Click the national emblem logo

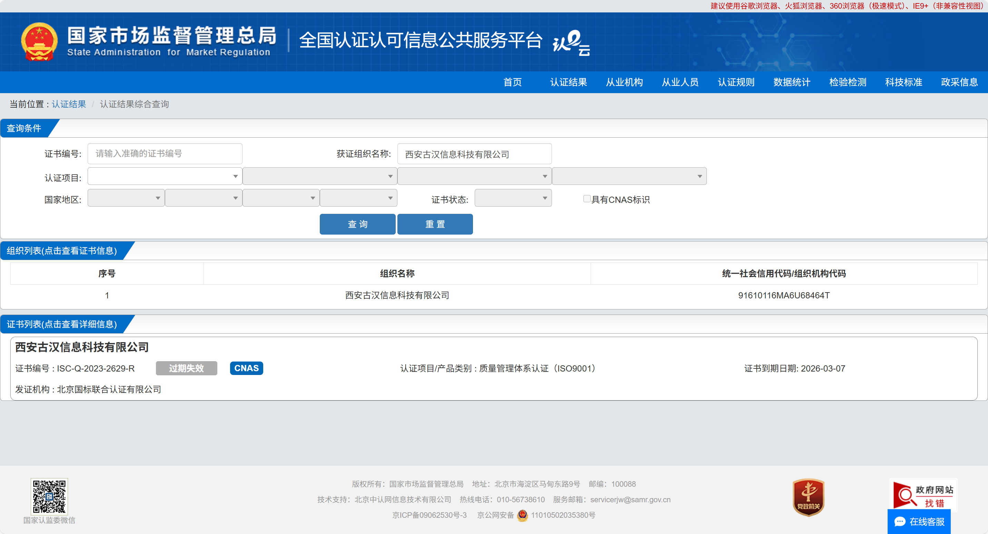pos(39,41)
